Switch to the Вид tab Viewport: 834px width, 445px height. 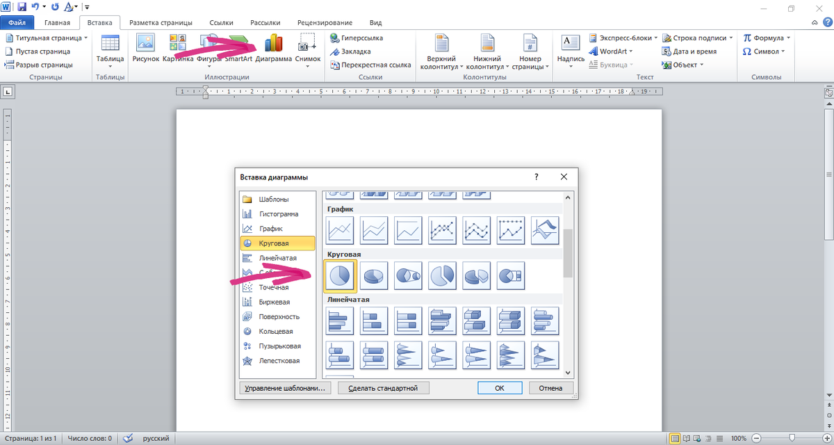pos(376,23)
